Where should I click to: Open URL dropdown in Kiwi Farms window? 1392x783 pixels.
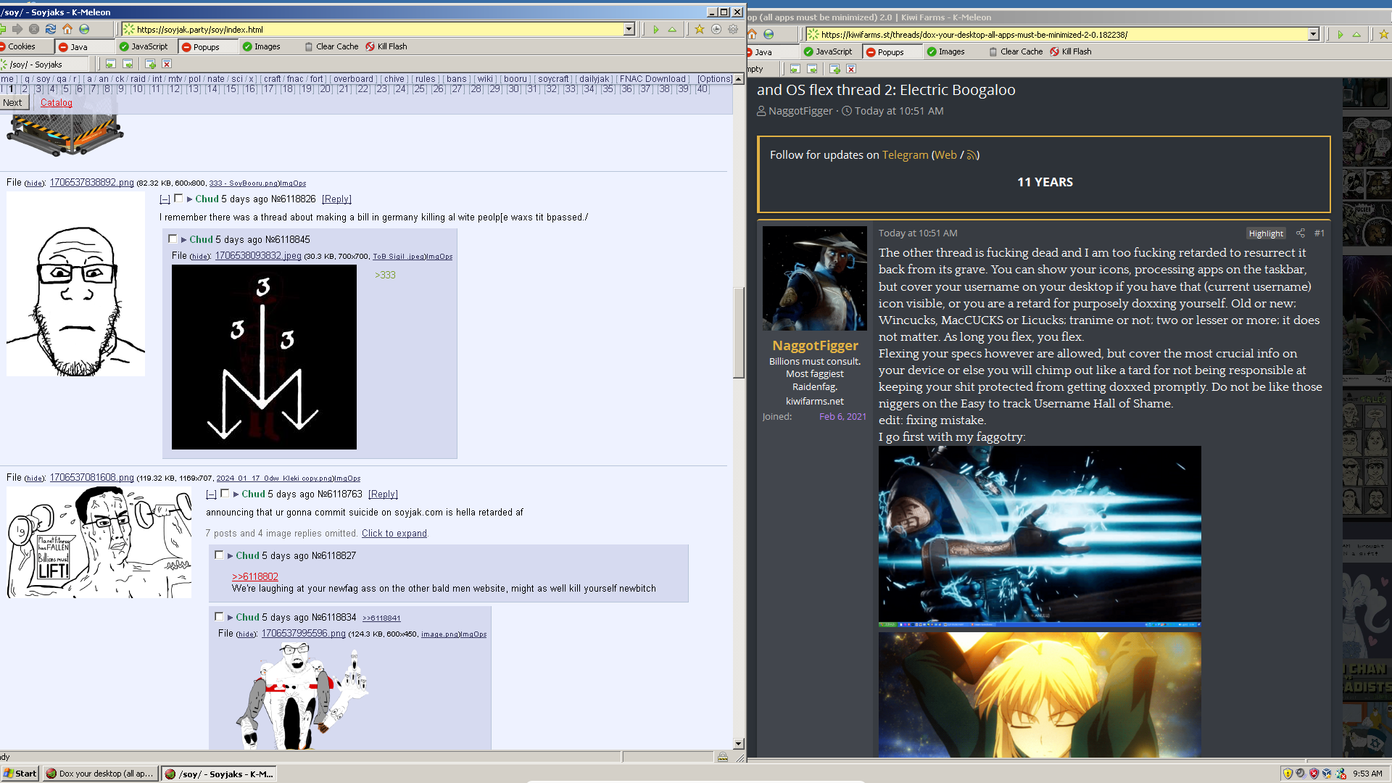click(x=1313, y=34)
